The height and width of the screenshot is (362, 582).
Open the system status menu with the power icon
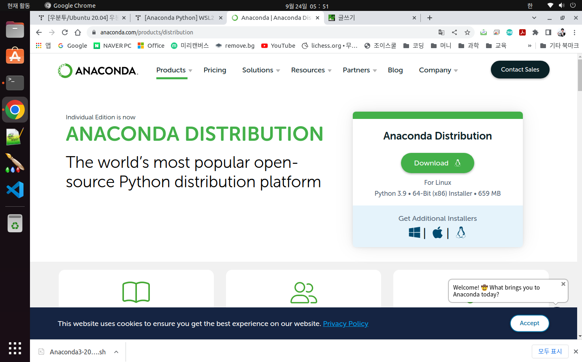(x=573, y=5)
